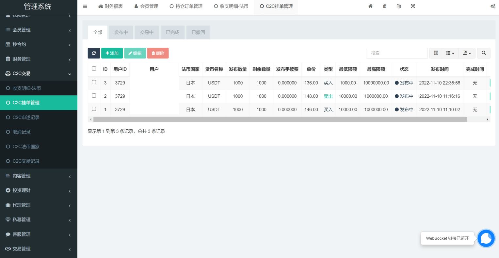Image resolution: width=499 pixels, height=258 pixels.
Task: Collapse the C2C交易 sidebar menu
Action: click(x=39, y=73)
